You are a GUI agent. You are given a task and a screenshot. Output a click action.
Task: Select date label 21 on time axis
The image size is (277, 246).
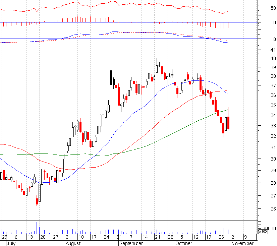158,237
